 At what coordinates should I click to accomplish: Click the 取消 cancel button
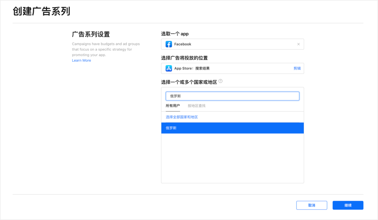tap(311, 205)
